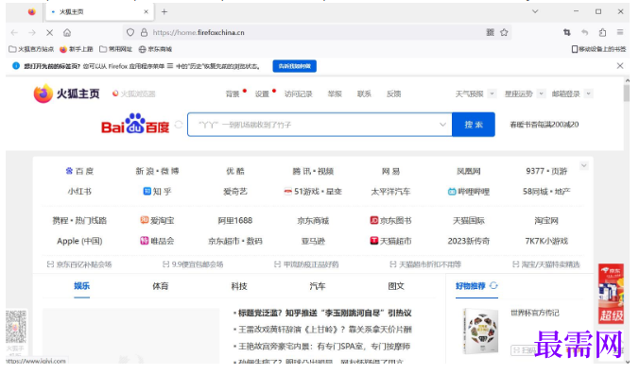Open 知乎 site link

(x=157, y=192)
